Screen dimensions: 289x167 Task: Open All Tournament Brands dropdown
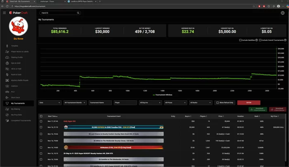(x=75, y=103)
